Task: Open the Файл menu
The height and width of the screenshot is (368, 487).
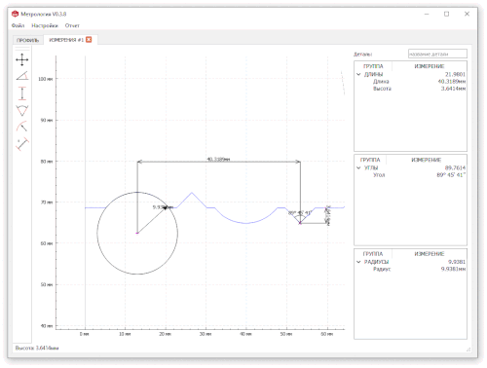Action: pyautogui.click(x=18, y=25)
